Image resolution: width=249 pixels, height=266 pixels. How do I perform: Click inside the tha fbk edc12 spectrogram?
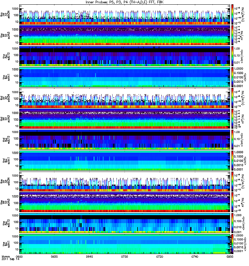tap(125, 56)
